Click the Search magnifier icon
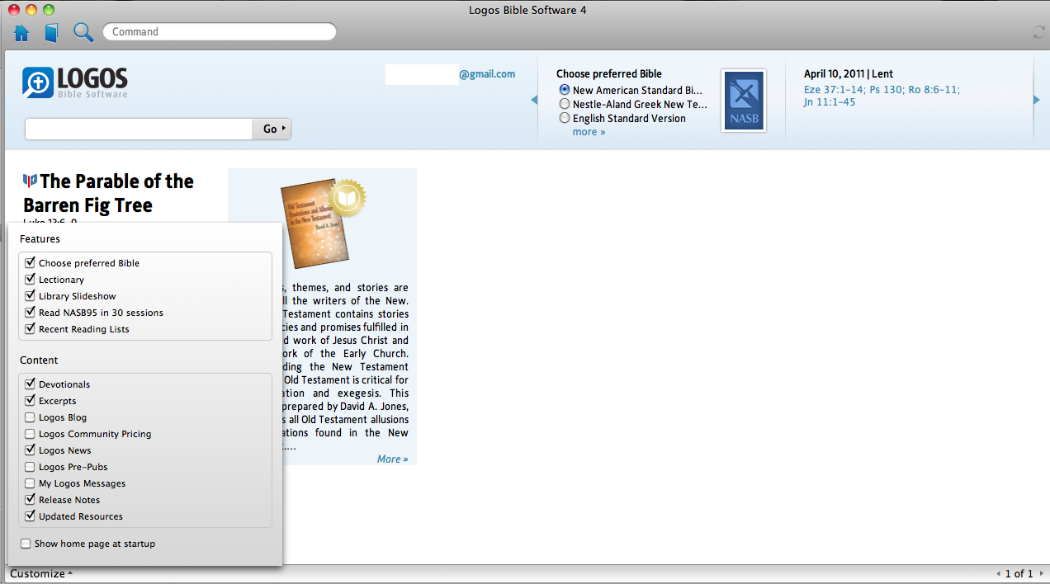The height and width of the screenshot is (584, 1050). 83,32
